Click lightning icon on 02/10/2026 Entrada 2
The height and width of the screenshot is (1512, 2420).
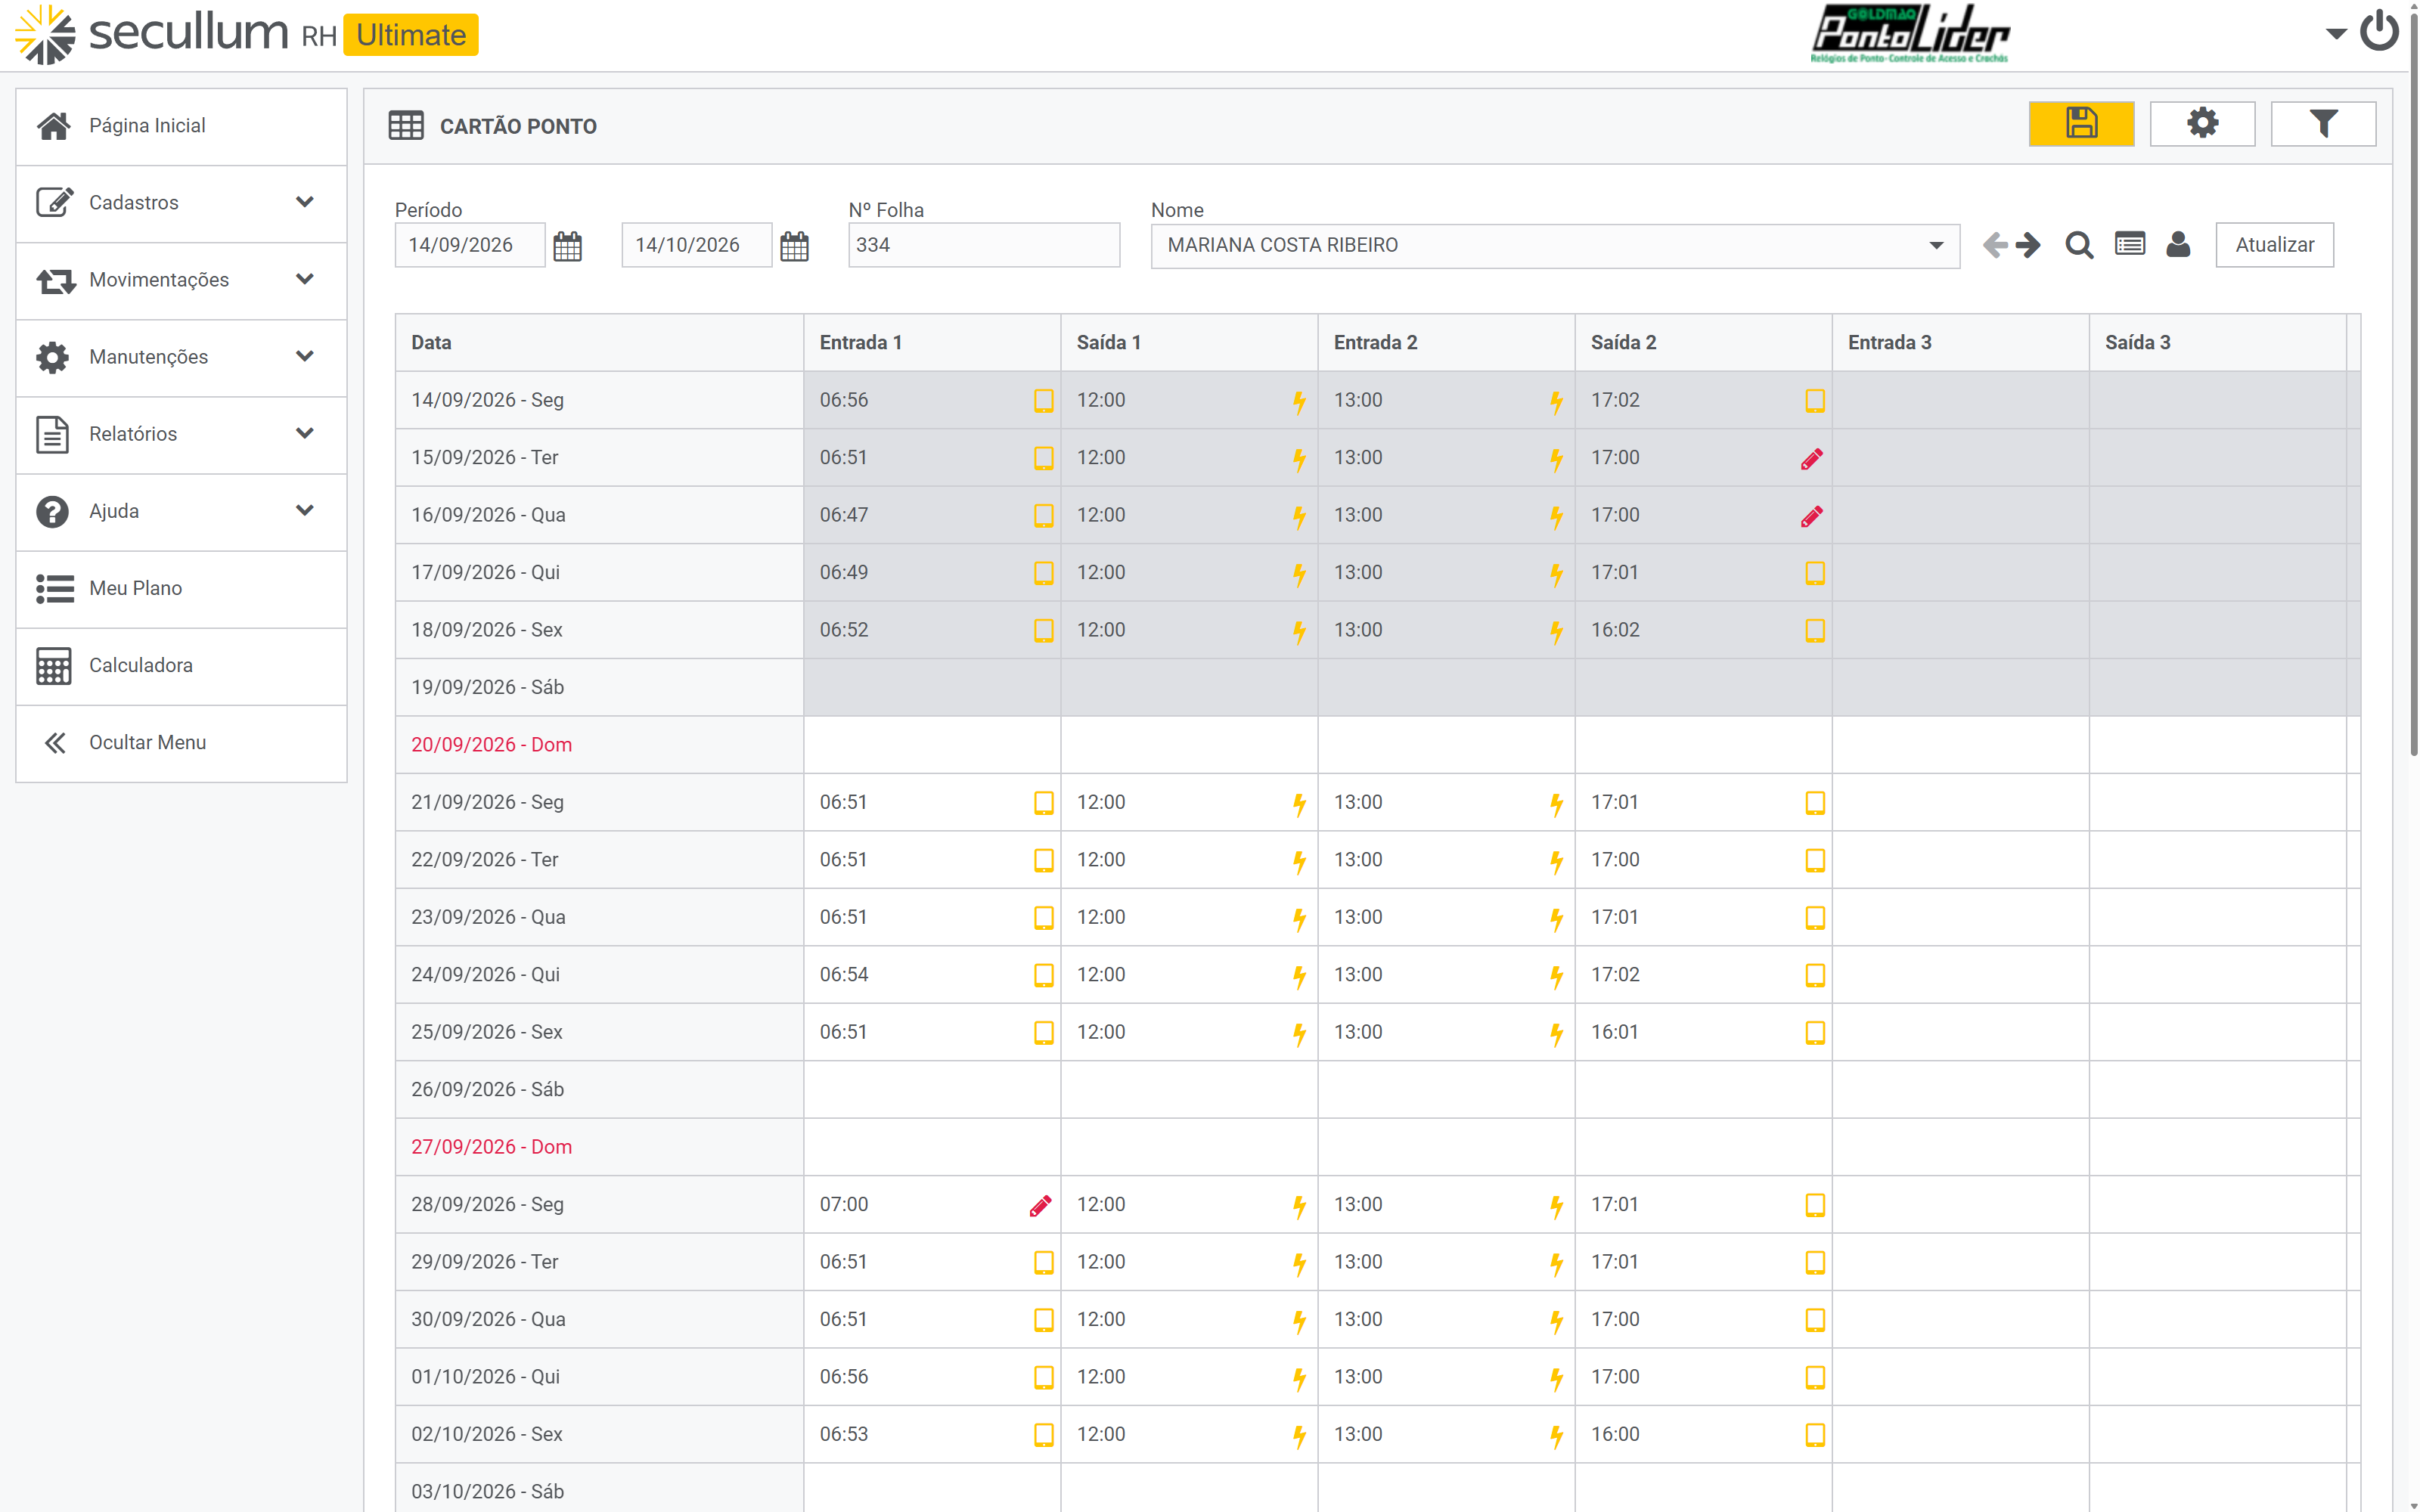1556,1436
